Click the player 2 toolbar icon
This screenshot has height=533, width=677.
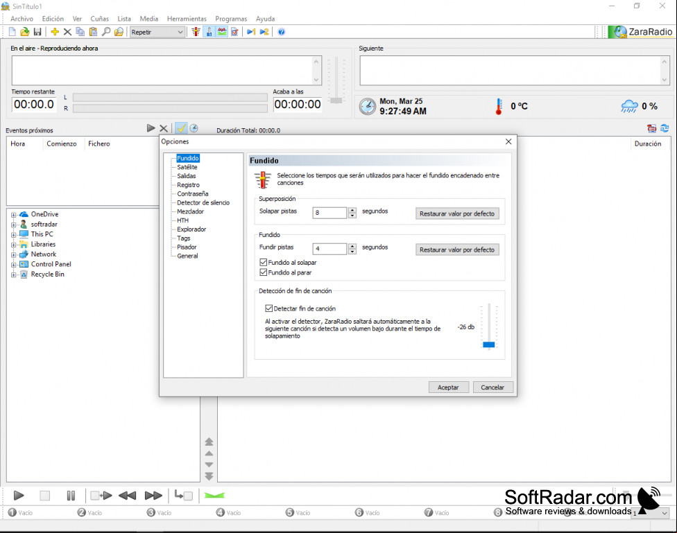(264, 32)
